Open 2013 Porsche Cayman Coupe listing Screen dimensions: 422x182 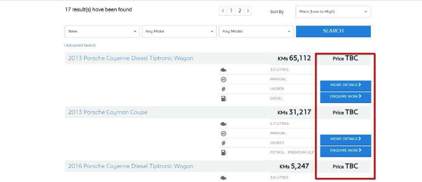(108, 112)
